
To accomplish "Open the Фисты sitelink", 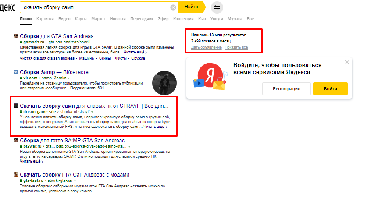I will click(x=121, y=58).
